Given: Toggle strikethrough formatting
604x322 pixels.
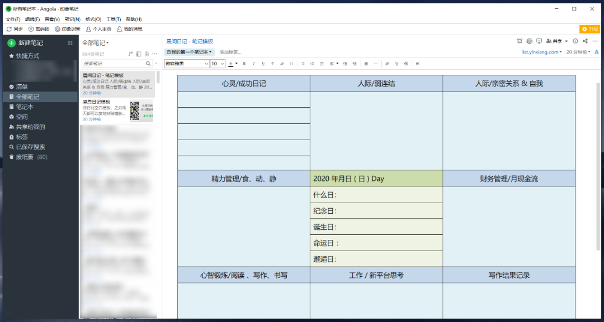Looking at the screenshot, I should [273, 64].
